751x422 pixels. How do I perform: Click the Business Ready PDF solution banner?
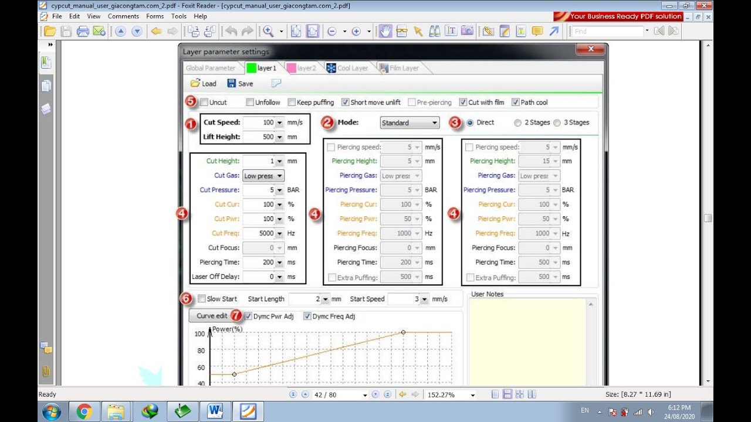coord(618,16)
